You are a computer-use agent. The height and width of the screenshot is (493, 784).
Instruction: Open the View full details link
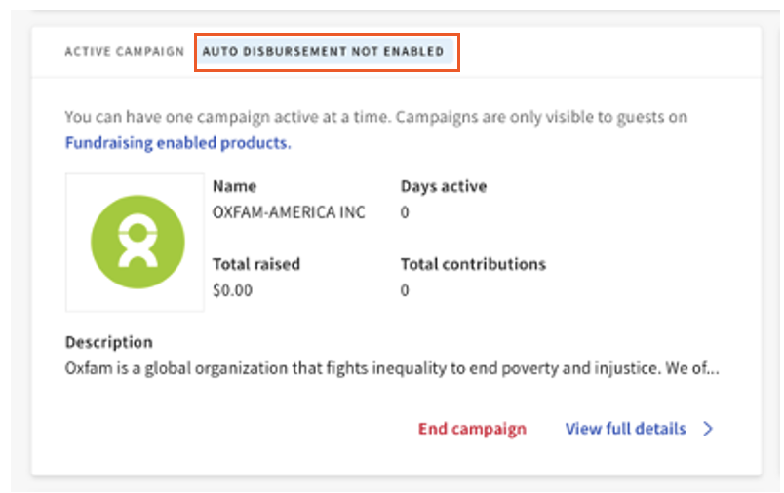coord(625,429)
